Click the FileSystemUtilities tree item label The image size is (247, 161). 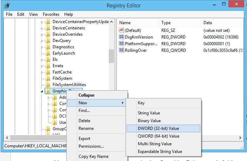pos(69,85)
